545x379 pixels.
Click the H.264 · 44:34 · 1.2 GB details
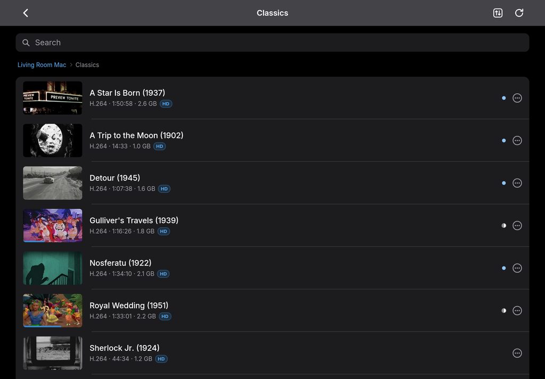121,359
